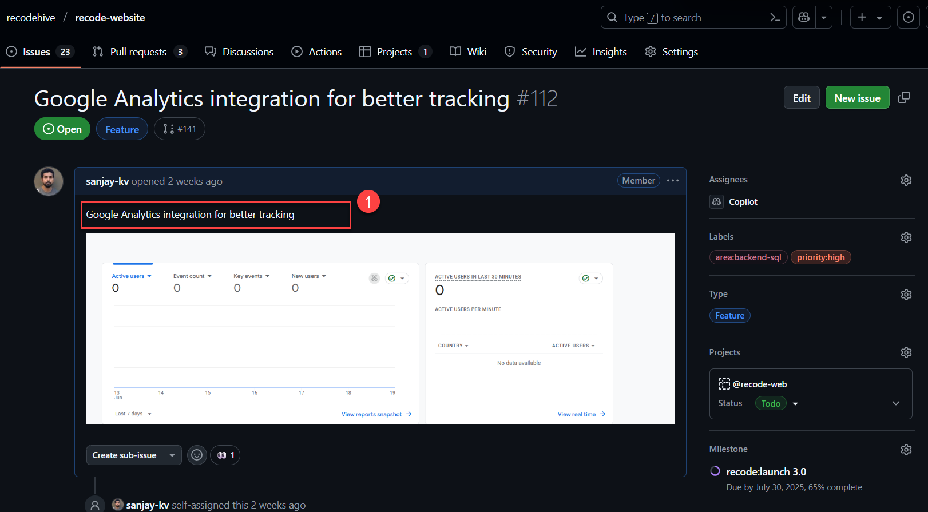Click the green New issue button
The height and width of the screenshot is (512, 928).
tap(857, 98)
